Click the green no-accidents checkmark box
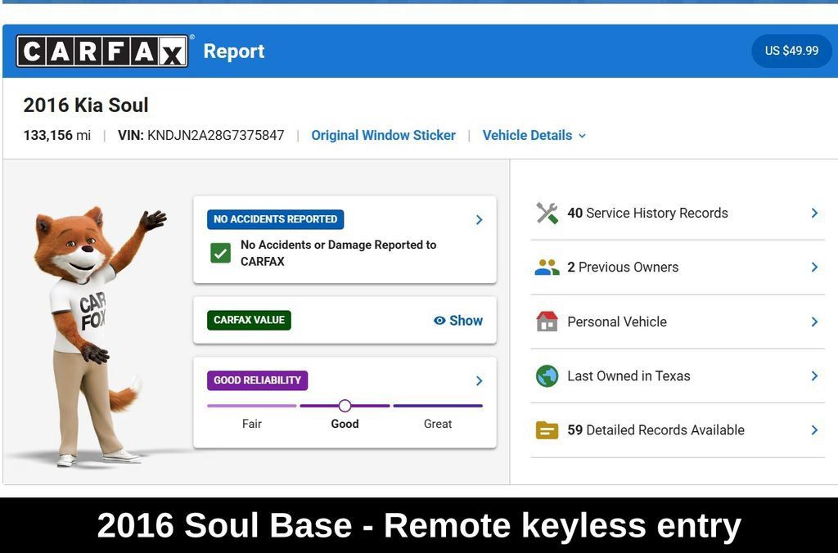838x553 pixels. [x=221, y=254]
